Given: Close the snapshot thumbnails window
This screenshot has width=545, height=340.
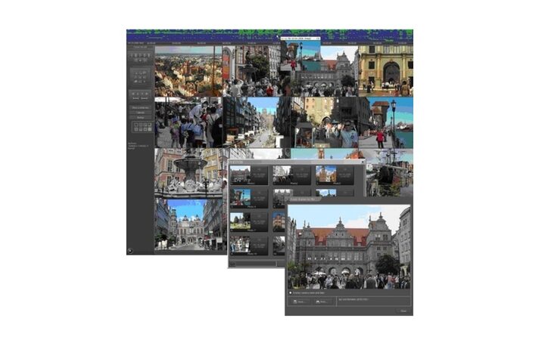Looking at the screenshot, I should pyautogui.click(x=363, y=162).
